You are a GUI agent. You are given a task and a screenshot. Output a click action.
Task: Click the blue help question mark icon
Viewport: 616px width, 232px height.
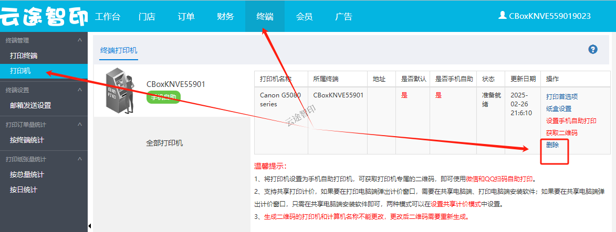[593, 50]
